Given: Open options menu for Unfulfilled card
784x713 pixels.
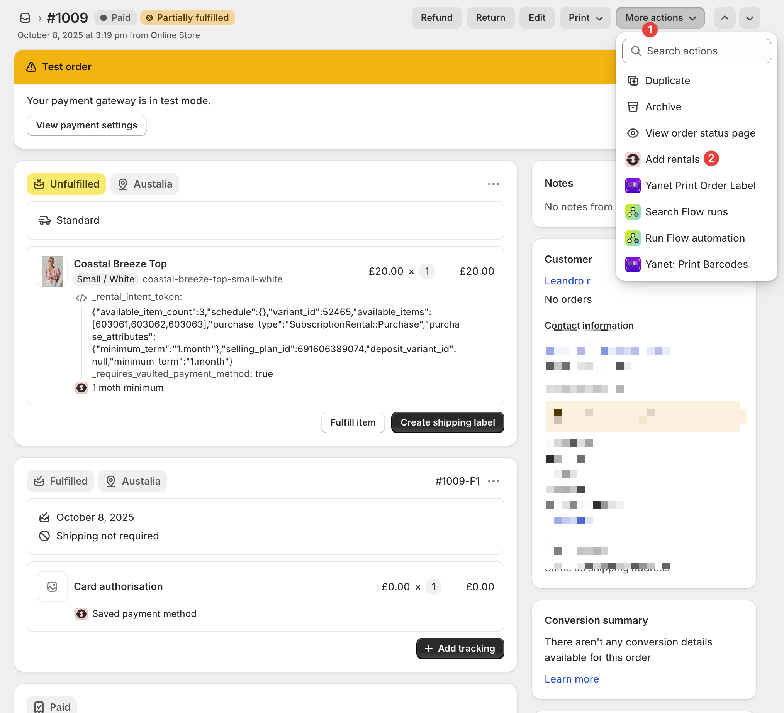Looking at the screenshot, I should tap(493, 184).
